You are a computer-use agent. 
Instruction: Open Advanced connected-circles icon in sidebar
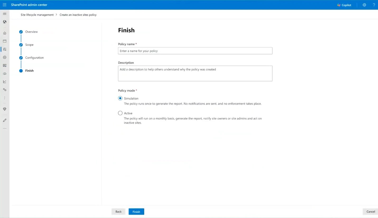point(4,90)
